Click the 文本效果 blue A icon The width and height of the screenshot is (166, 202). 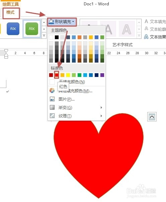pyautogui.click(x=146, y=37)
